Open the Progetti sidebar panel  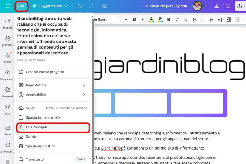[x=7, y=92]
